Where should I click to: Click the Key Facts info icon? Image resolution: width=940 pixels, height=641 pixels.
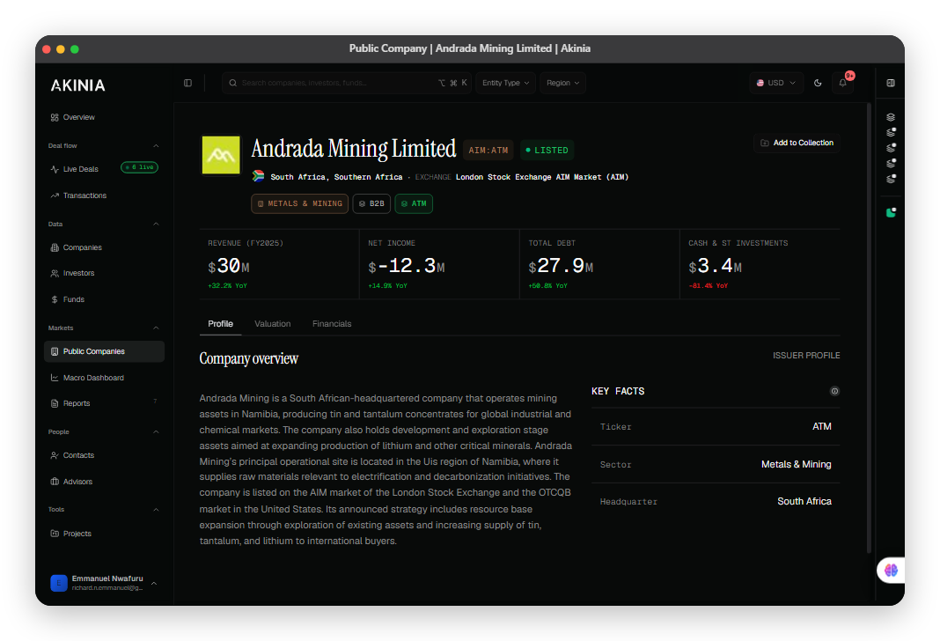click(x=834, y=391)
